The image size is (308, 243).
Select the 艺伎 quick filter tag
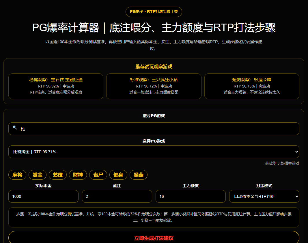coord(58,175)
